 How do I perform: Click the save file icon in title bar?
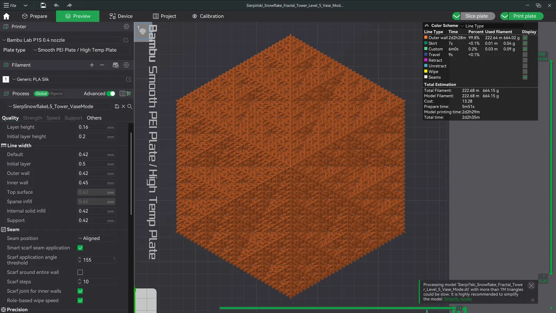[x=43, y=5]
